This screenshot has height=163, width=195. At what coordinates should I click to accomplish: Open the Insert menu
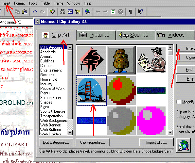point(6,3)
